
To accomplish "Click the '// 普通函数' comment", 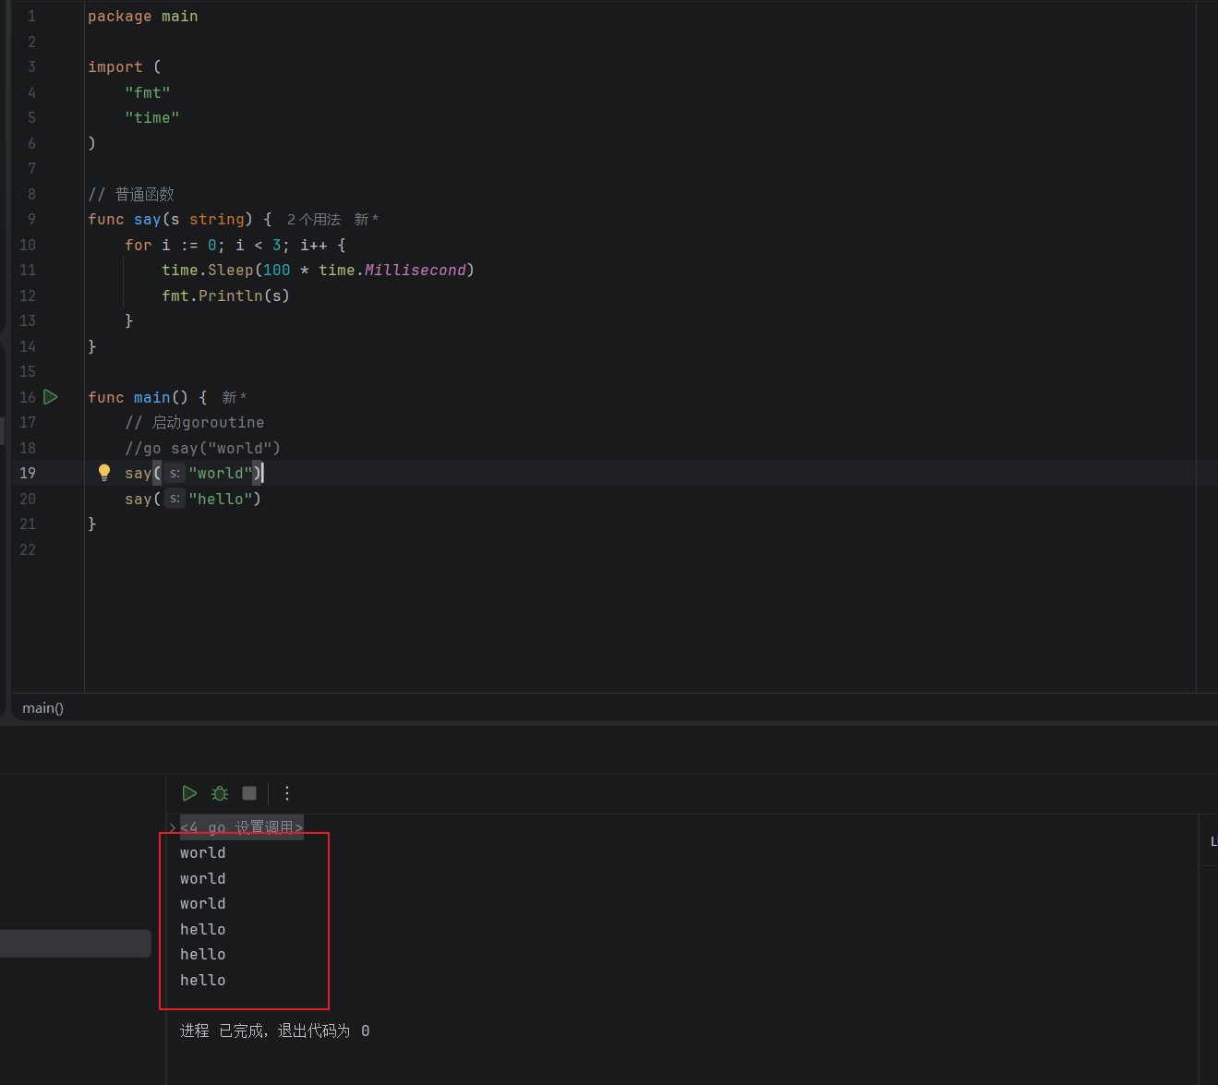I will click(131, 194).
